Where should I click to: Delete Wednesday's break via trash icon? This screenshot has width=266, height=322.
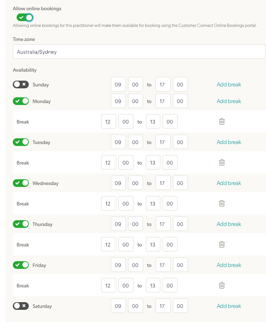(222, 204)
